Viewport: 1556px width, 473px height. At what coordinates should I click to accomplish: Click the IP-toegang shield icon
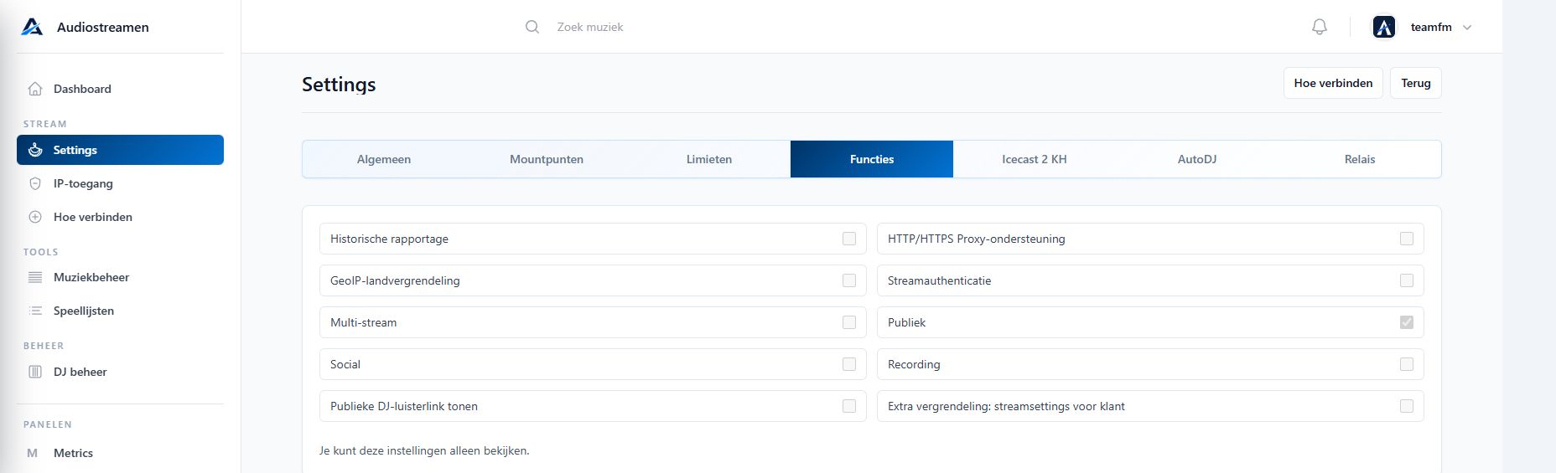(35, 183)
